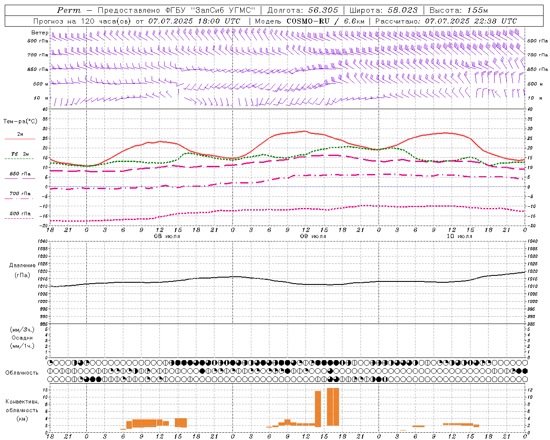Click the "Конвективн." convective cloud label
The height and width of the screenshot is (440, 550).
pos(22,402)
